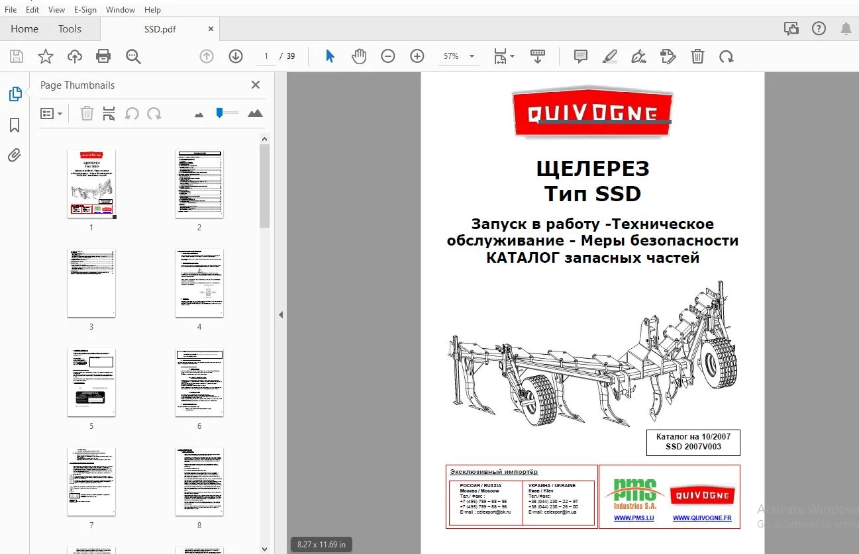Viewport: 859px width, 554px height.
Task: Rotate thumbnail pages clockwise
Action: (154, 114)
